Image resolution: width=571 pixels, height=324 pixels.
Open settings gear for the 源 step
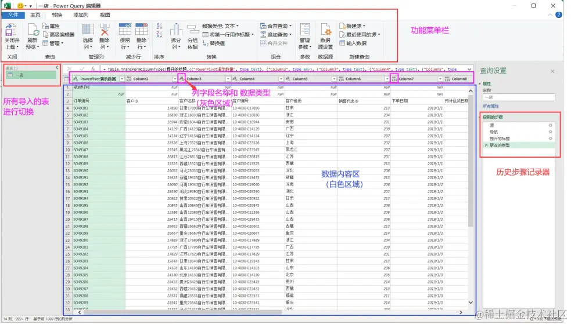tap(550, 125)
